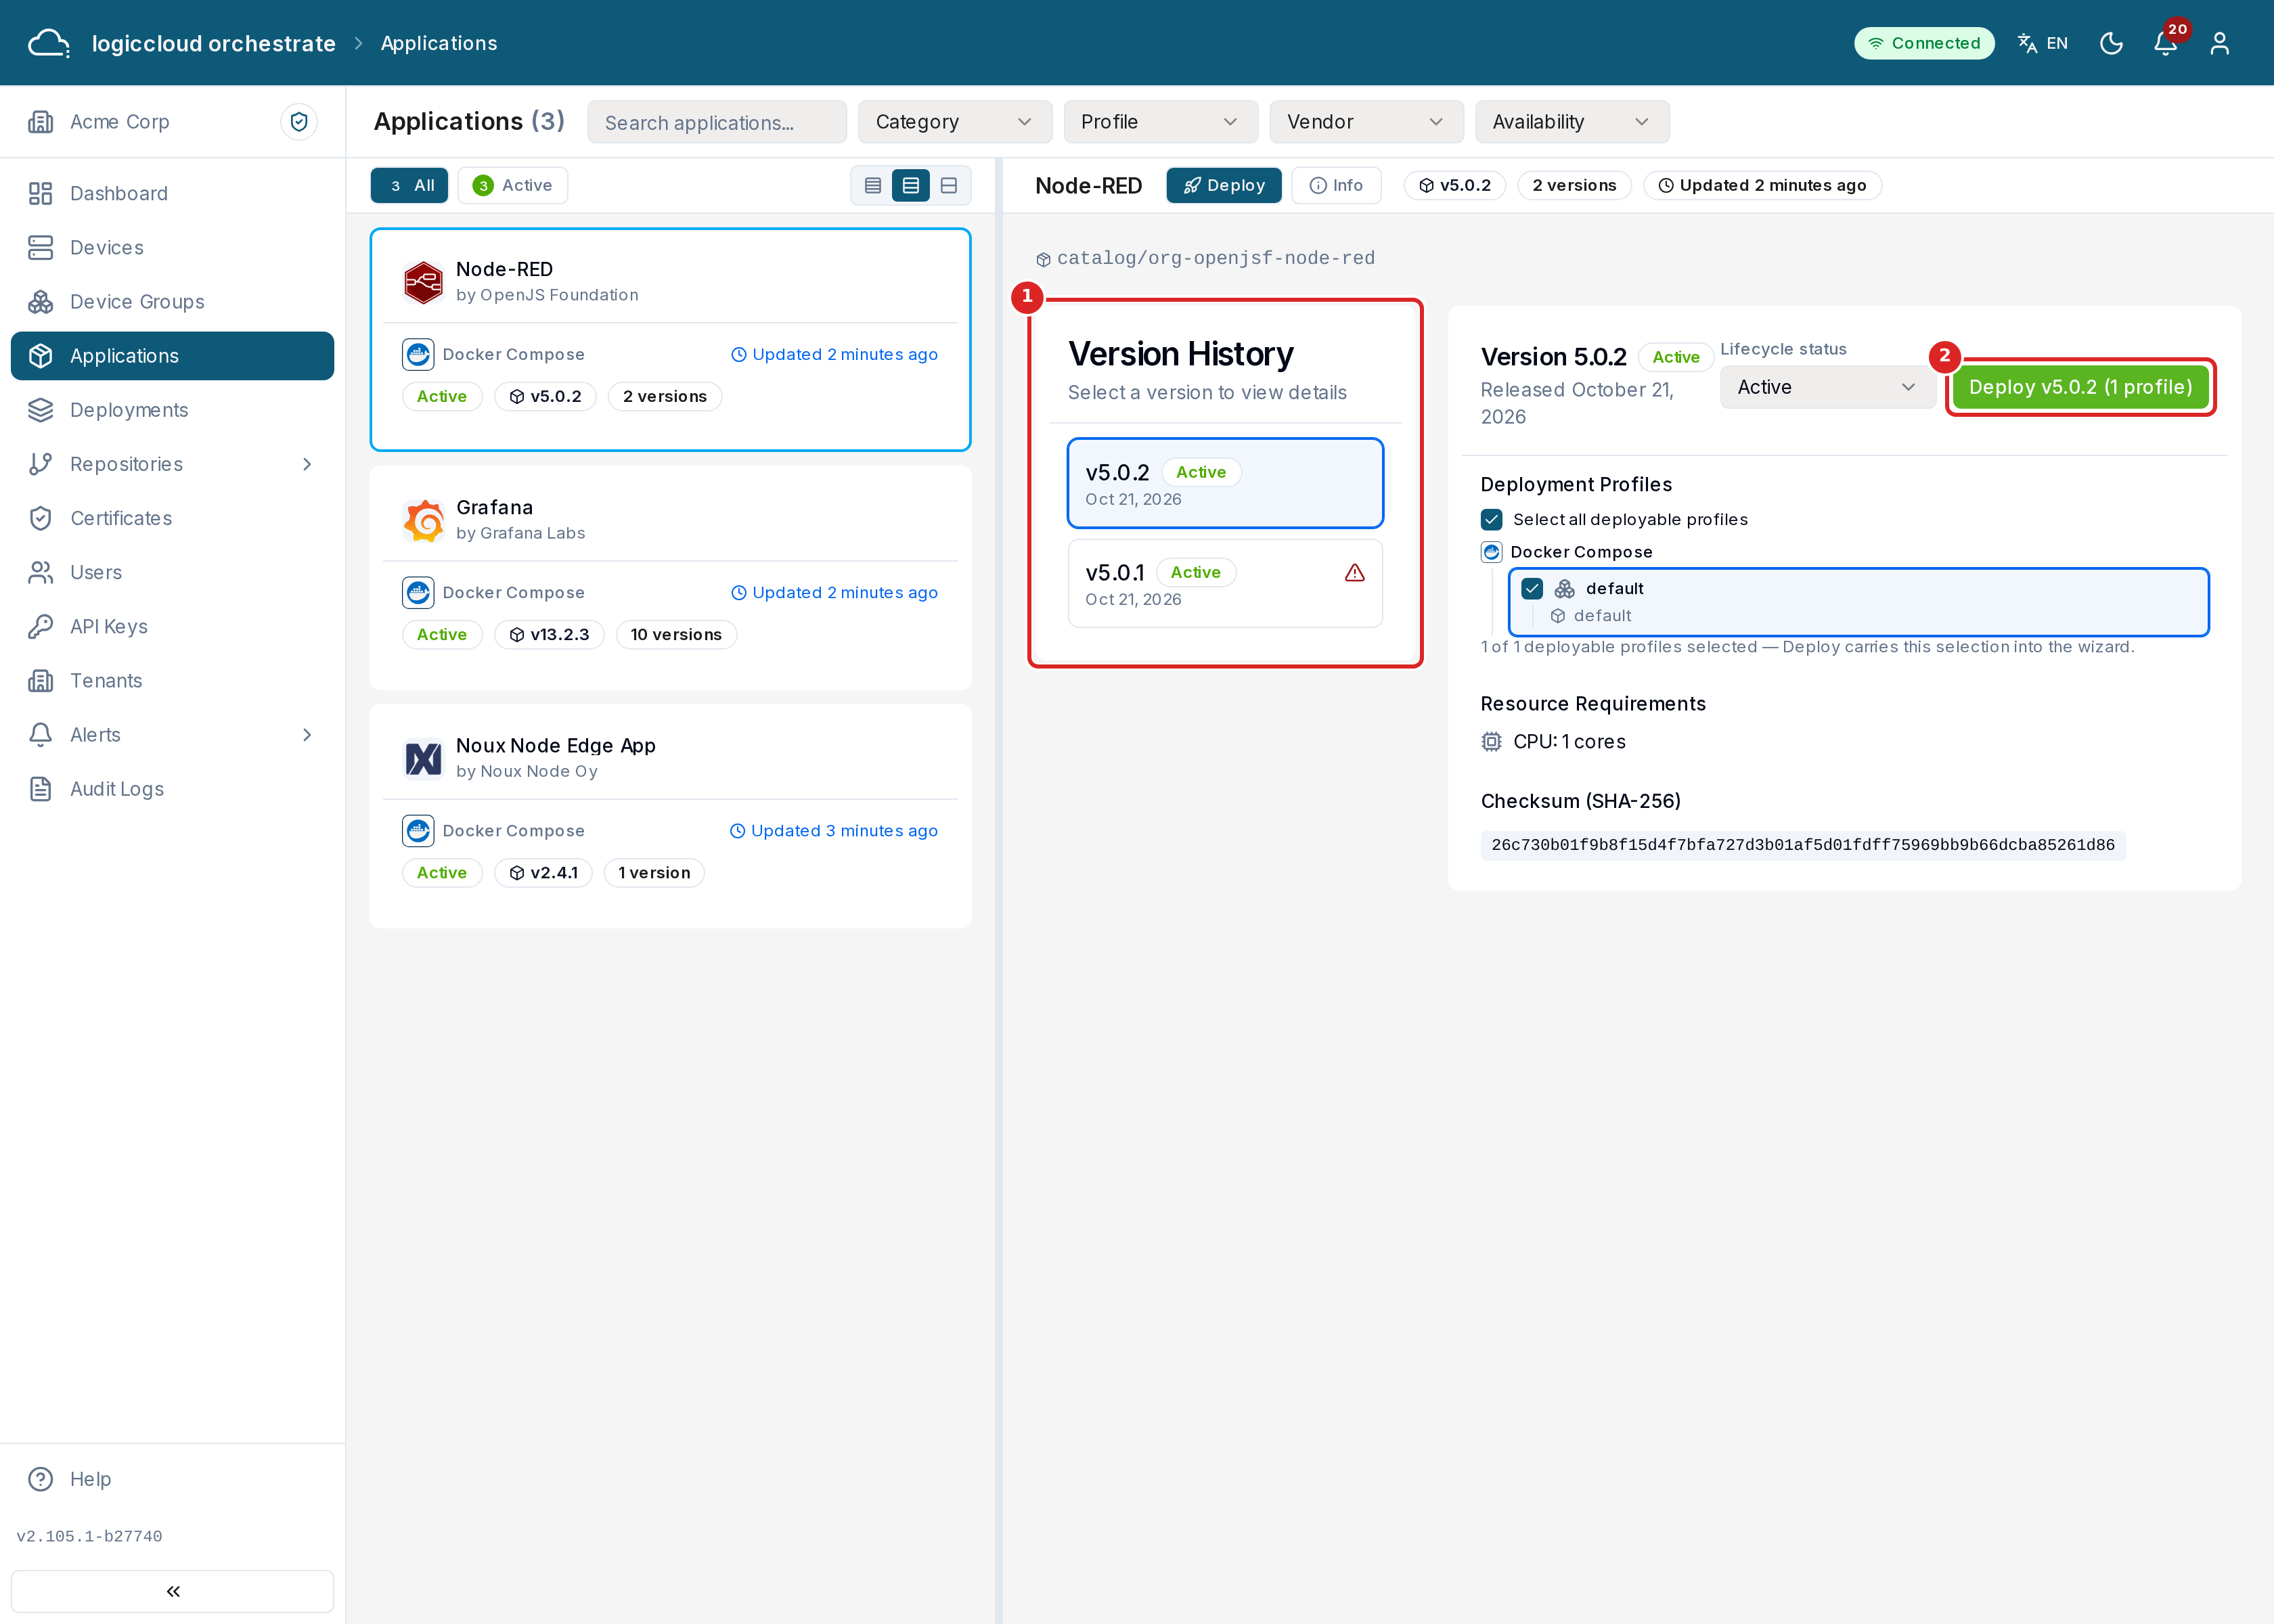Toggle dark mode moon icon
The width and height of the screenshot is (2274, 1624).
tap(2111, 43)
